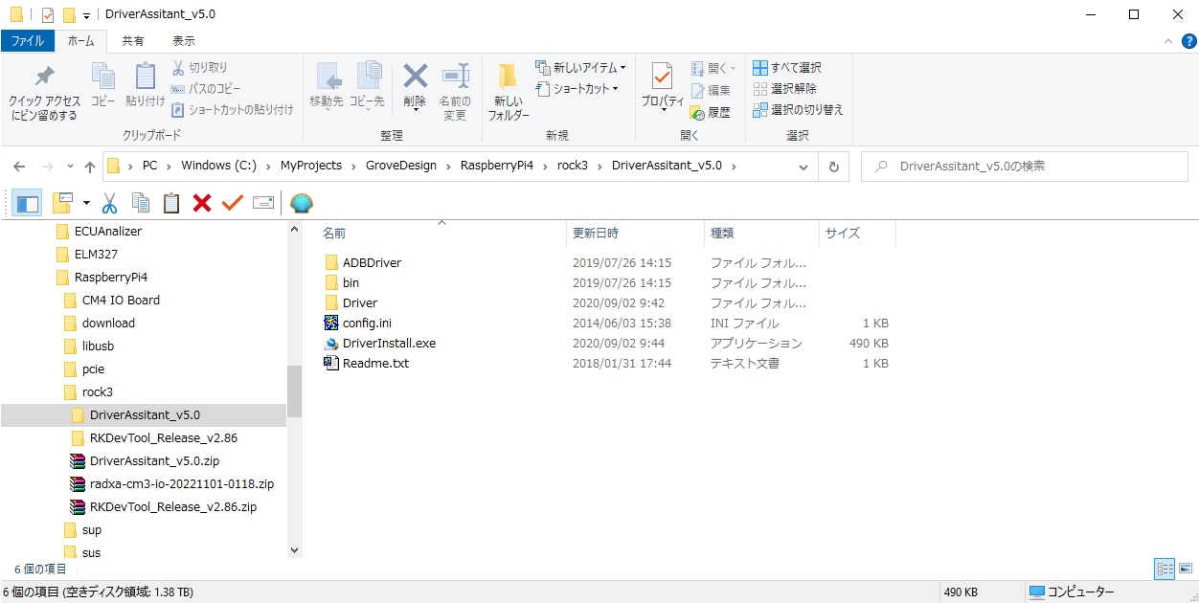Open the ファイル tab
Screen dimensions: 1199x603
pos(27,41)
